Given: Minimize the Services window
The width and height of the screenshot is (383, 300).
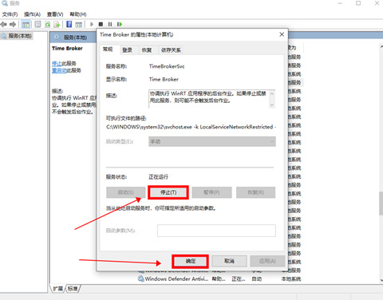Looking at the screenshot, I should pyautogui.click(x=340, y=3).
